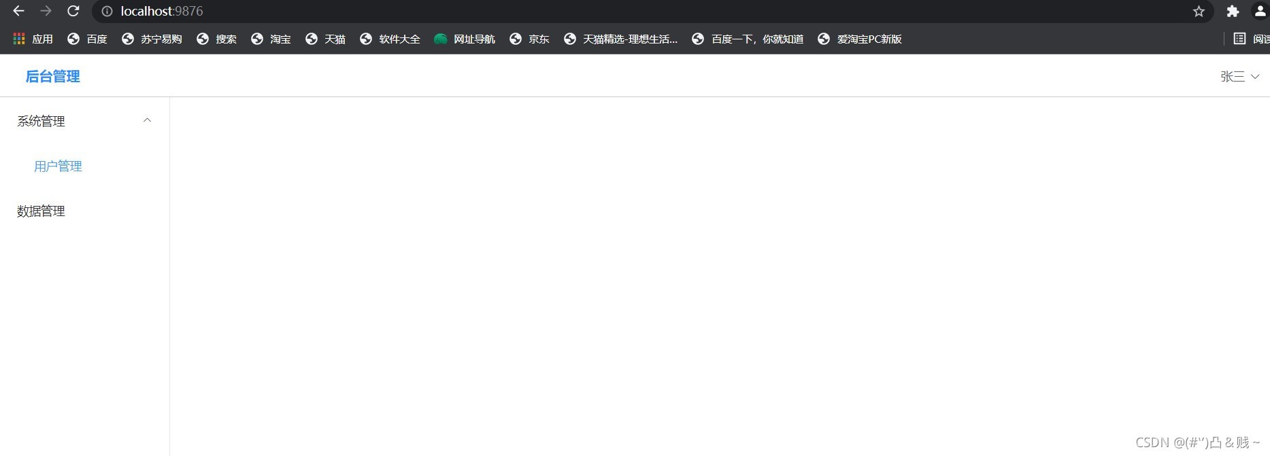Screen dimensions: 1270x456
Task: Open the reading list button
Action: tap(1251, 39)
